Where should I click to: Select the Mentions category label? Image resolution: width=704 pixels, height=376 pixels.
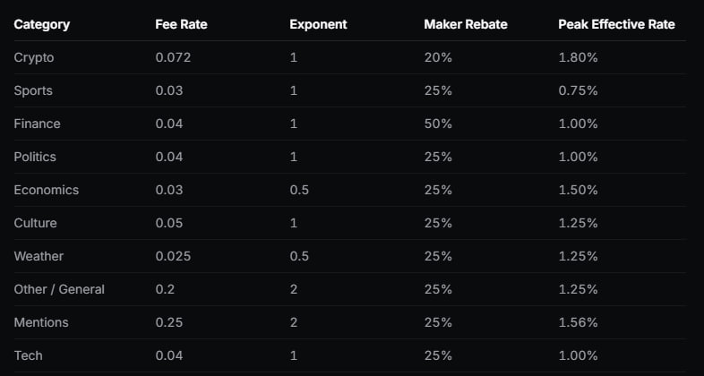[x=41, y=322]
